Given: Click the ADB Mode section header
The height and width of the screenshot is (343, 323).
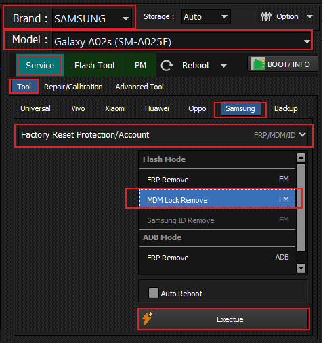Looking at the screenshot, I should (162, 237).
